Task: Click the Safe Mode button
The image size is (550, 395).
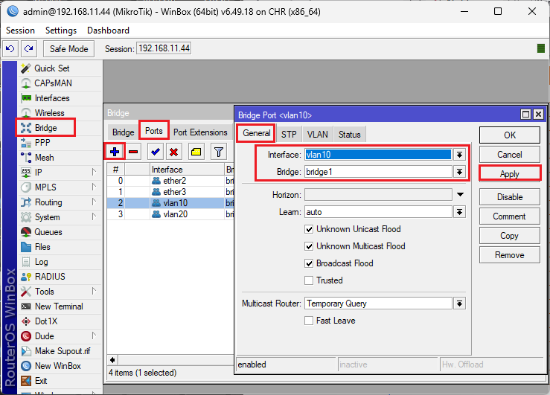Action: [68, 48]
